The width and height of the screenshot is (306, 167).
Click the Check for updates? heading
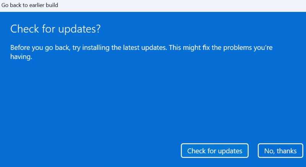click(55, 29)
